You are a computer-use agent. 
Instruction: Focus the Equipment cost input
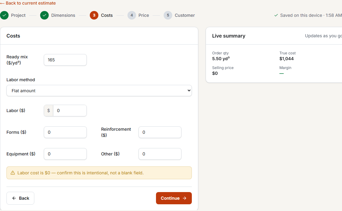click(x=65, y=154)
